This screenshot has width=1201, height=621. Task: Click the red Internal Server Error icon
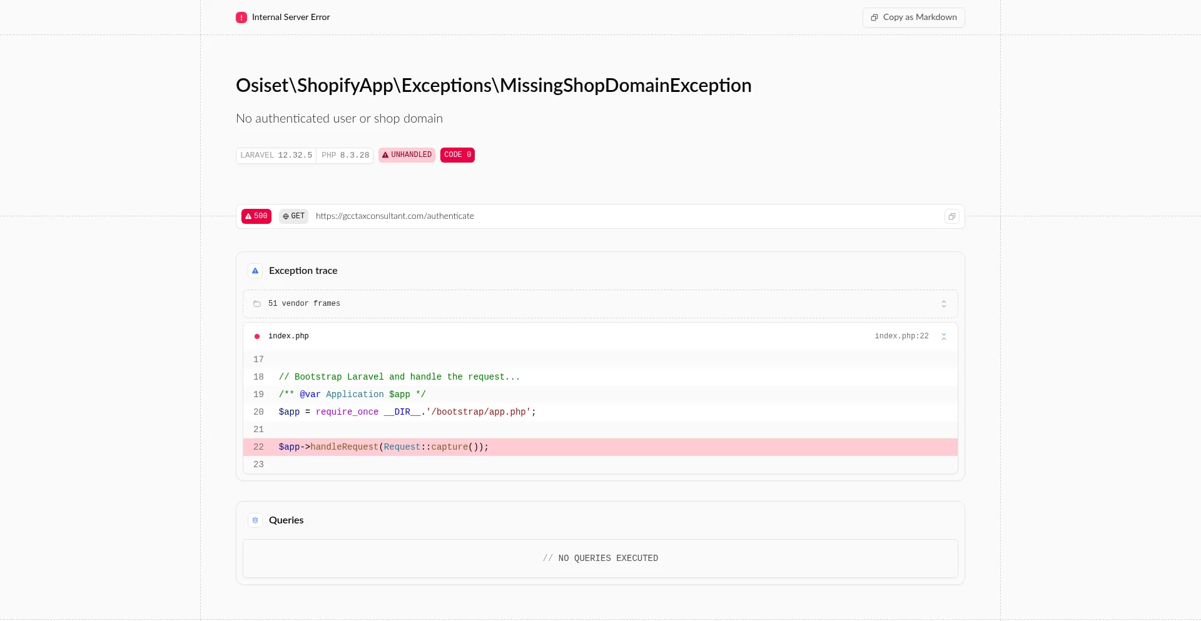241,18
